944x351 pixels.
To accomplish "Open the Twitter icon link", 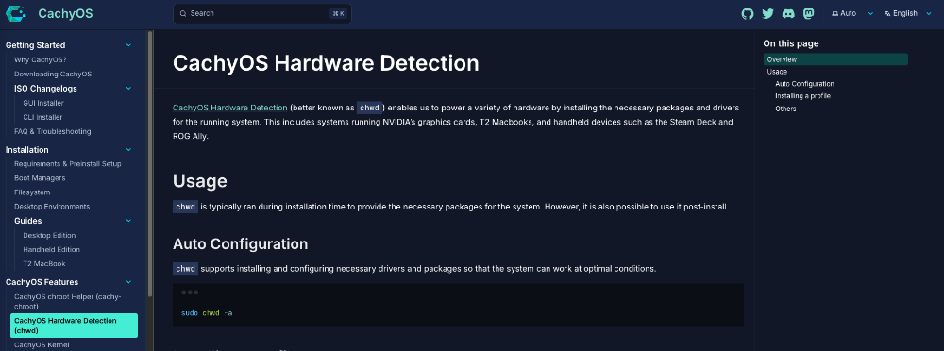I will [767, 14].
